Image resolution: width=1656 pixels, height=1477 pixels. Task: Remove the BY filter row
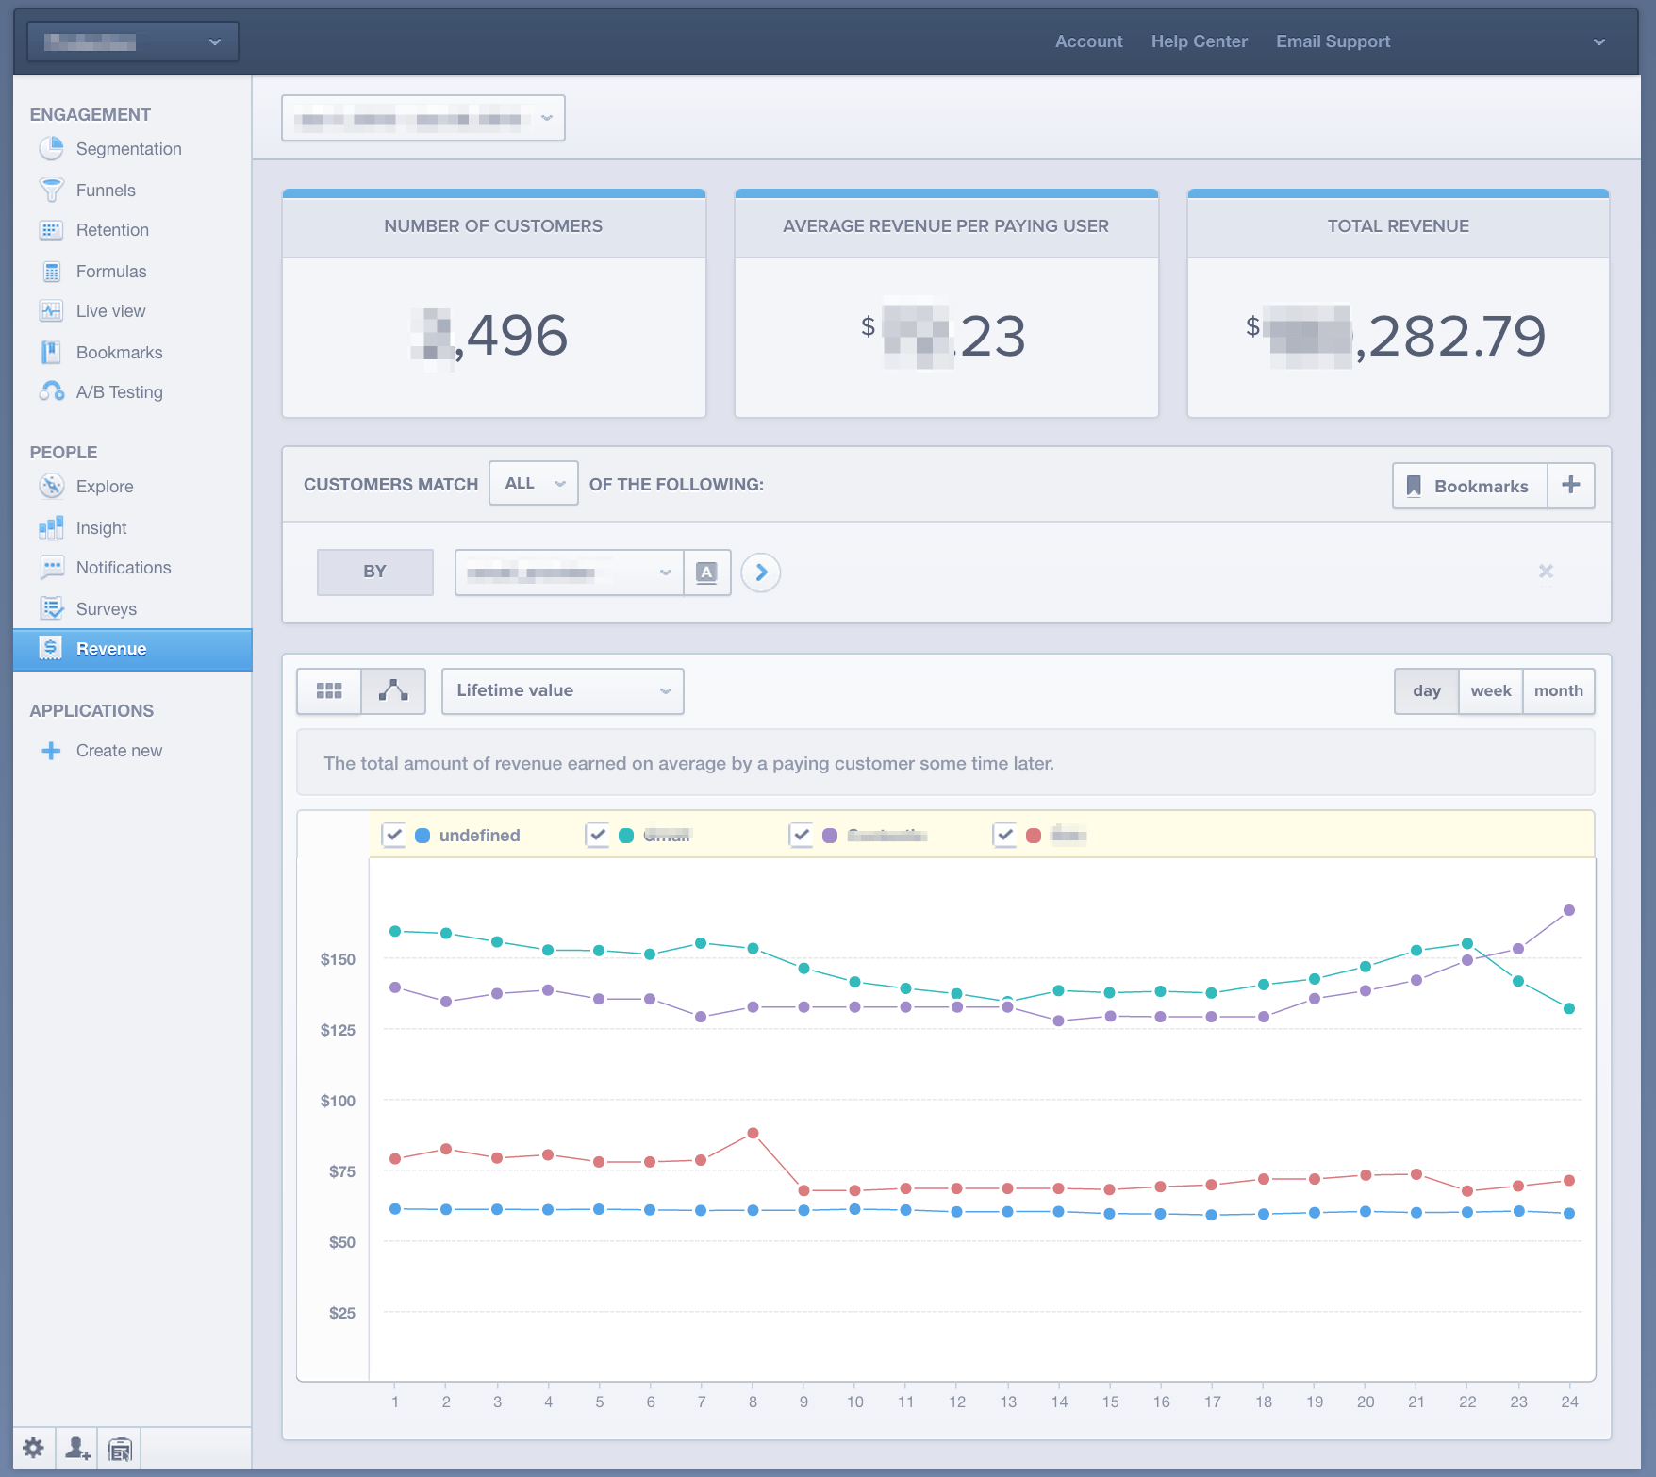1546,571
